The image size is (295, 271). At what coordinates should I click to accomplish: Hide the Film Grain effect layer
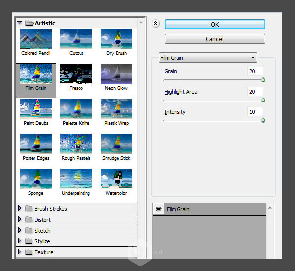[x=159, y=209]
